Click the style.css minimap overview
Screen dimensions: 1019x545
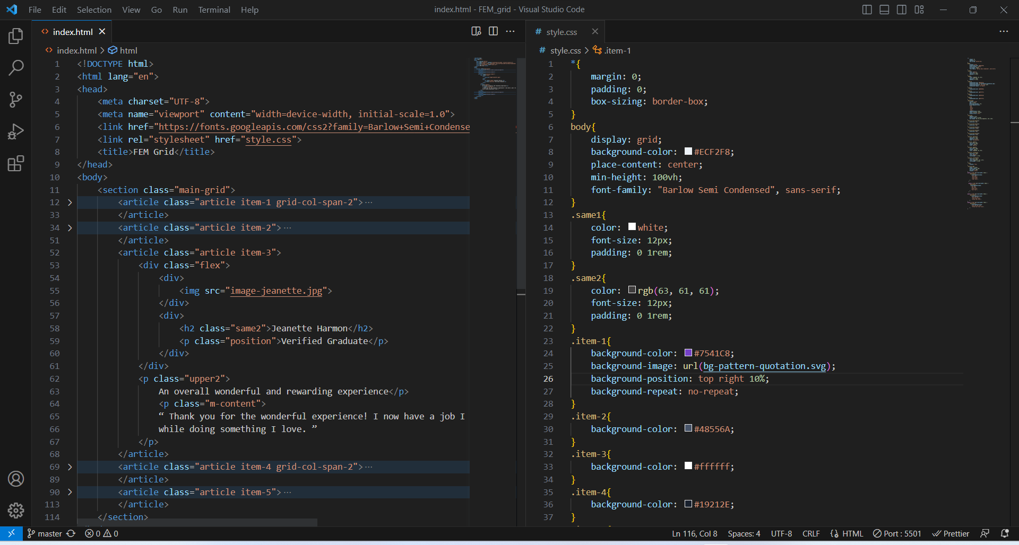(x=981, y=133)
